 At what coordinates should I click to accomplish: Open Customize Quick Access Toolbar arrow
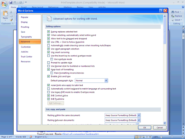click(26, 2)
